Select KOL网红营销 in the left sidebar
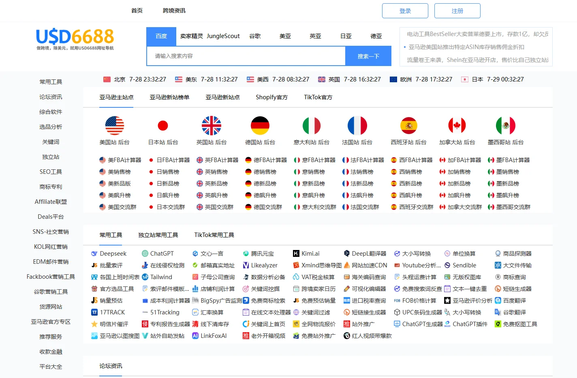The height and width of the screenshot is (378, 577). coord(51,247)
